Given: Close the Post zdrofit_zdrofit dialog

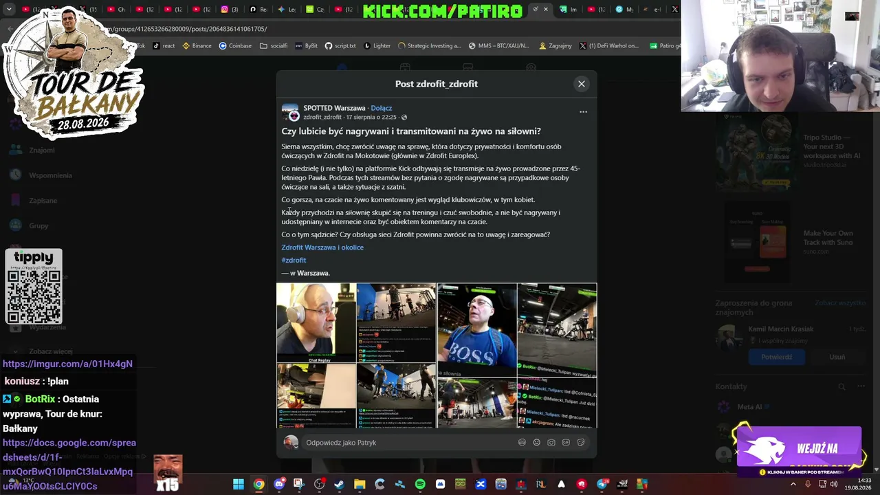Looking at the screenshot, I should 582,84.
